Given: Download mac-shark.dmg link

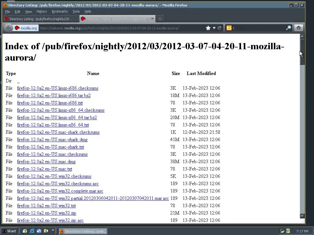Looking at the screenshot, I should click(52, 140).
